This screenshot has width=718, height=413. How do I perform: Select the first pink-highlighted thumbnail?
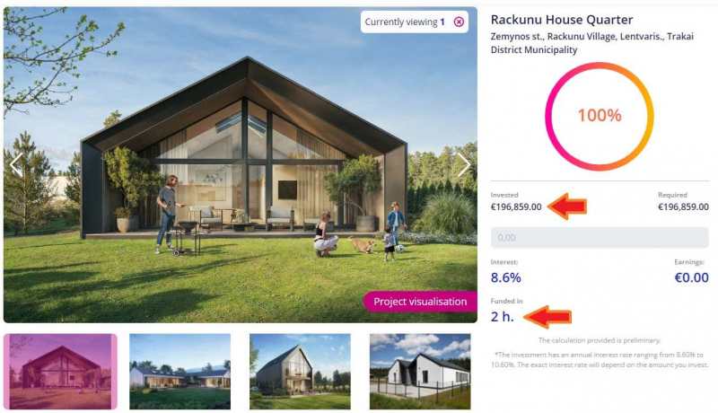[x=61, y=372]
